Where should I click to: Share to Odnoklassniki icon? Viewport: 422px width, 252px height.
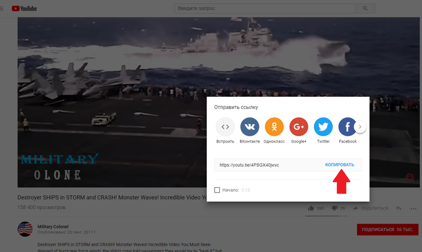(x=274, y=127)
